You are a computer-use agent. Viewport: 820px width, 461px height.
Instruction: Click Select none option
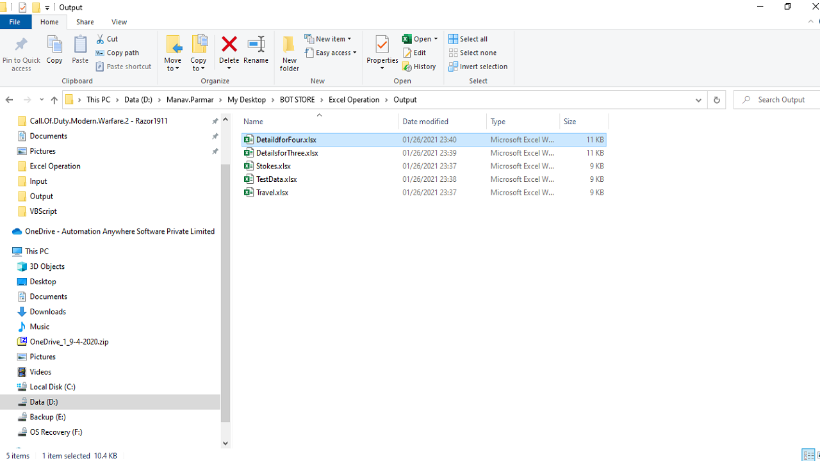click(x=473, y=53)
